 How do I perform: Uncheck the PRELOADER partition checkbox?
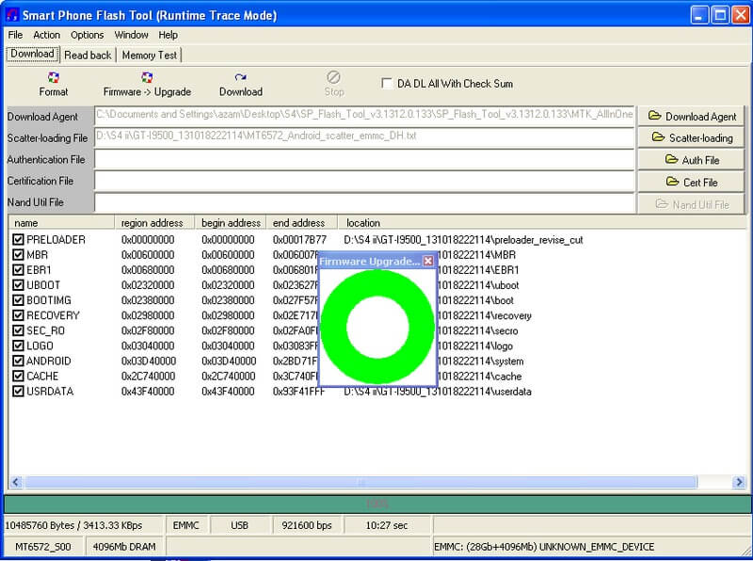click(18, 240)
